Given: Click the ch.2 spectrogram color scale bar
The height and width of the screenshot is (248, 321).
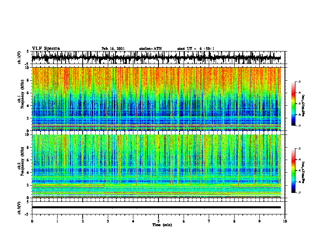Looking at the screenshot, I should tap(293, 171).
